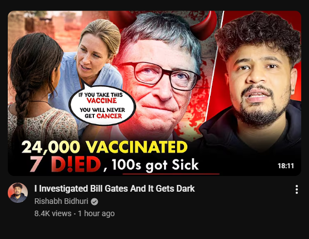Screen dimensions: 309x239
Task: Go to Rishabh Bidhuri channel name link
Action: [61, 201]
